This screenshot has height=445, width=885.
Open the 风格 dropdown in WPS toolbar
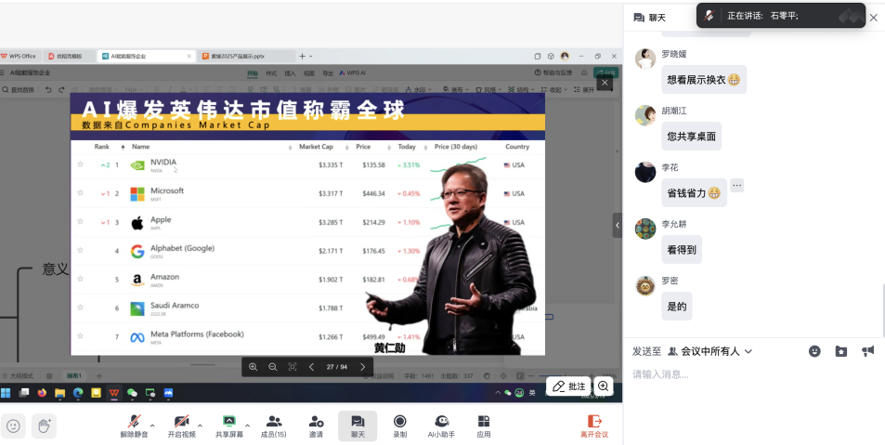point(488,90)
